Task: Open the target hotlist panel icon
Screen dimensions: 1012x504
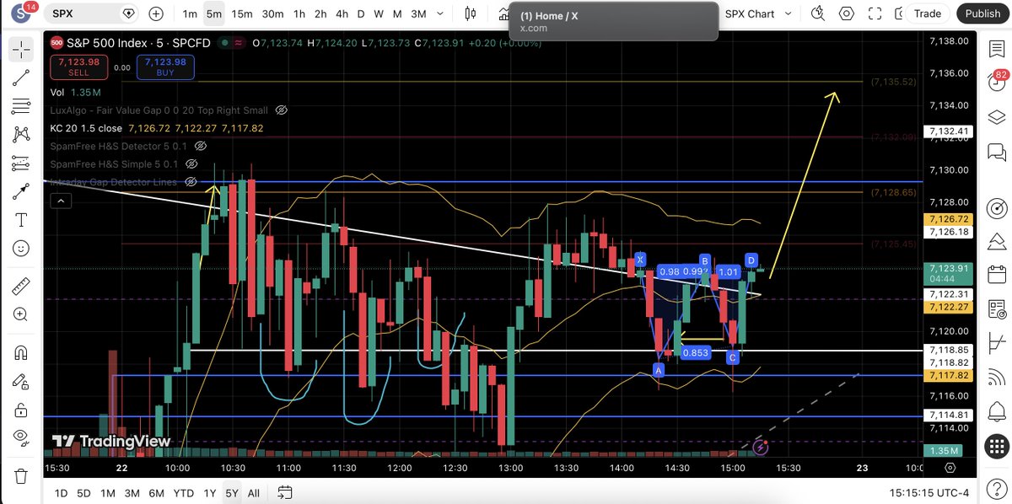Action: (x=997, y=207)
